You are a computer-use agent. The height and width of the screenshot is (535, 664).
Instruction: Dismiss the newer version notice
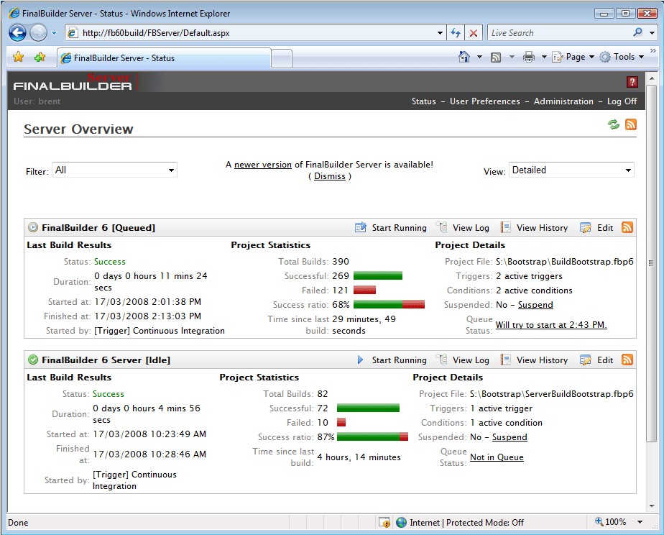329,176
